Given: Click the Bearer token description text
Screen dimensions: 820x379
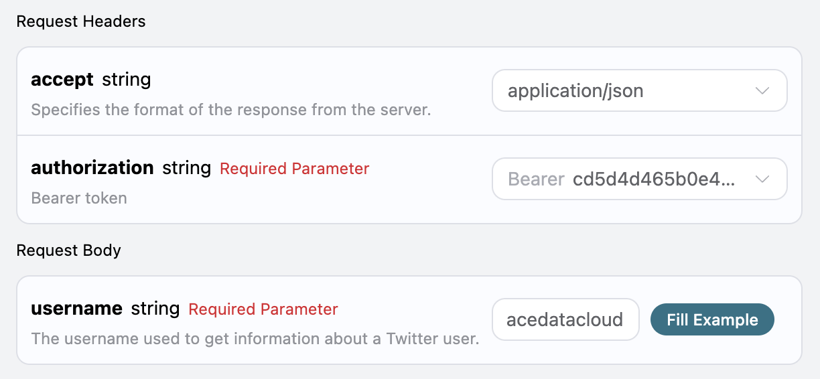Looking at the screenshot, I should (79, 198).
